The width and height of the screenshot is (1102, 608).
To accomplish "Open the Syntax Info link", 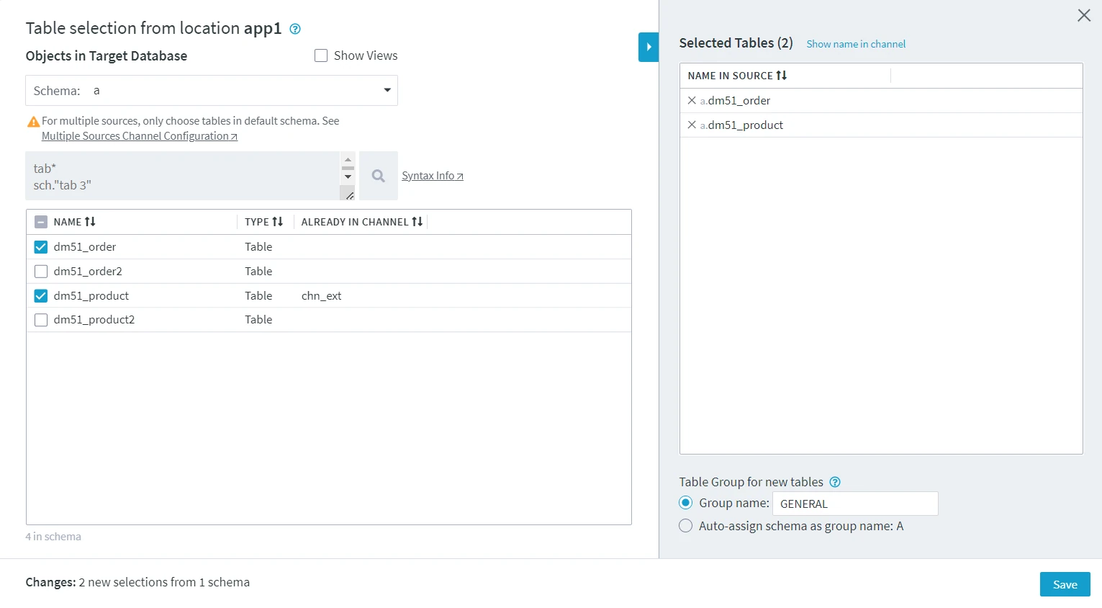I will [432, 175].
